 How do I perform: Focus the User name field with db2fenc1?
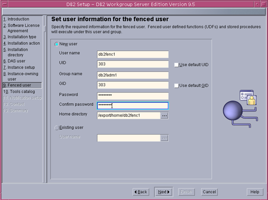(133, 55)
